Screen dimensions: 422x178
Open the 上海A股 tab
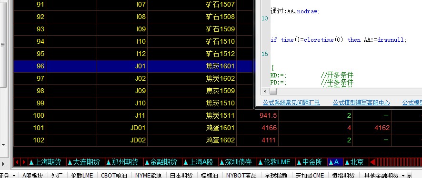tap(198, 162)
